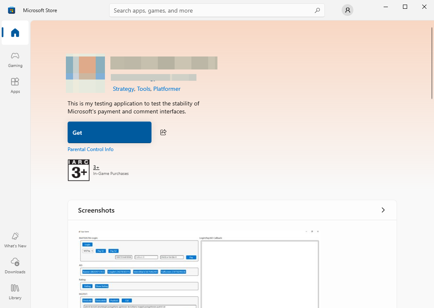Open the Downloads page
Screen dimensions: 434x308
click(15, 266)
